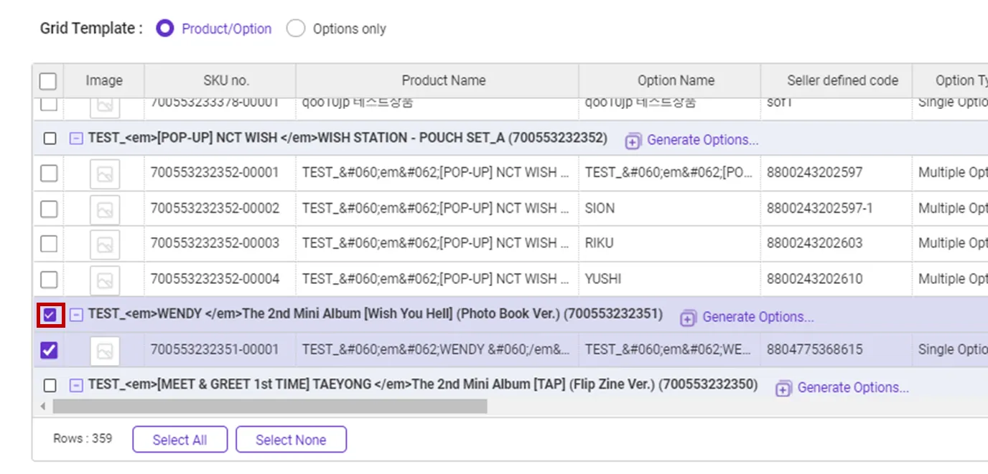
Task: Click image placeholder icon in the YUSHI row
Action: tap(105, 279)
